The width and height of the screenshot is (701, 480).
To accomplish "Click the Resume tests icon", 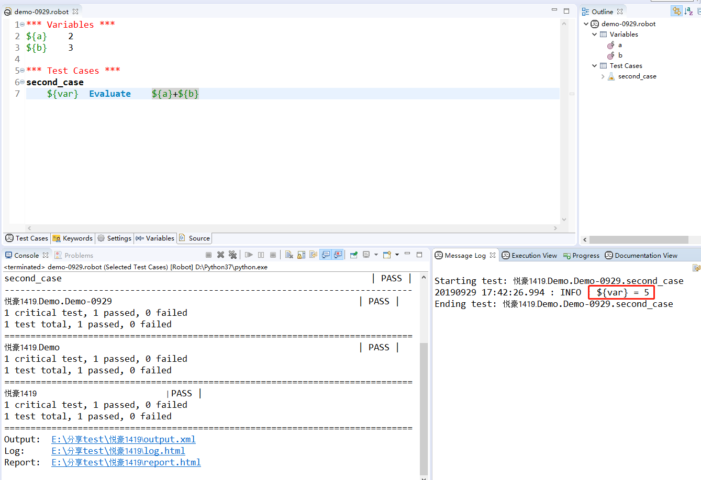I will [249, 255].
